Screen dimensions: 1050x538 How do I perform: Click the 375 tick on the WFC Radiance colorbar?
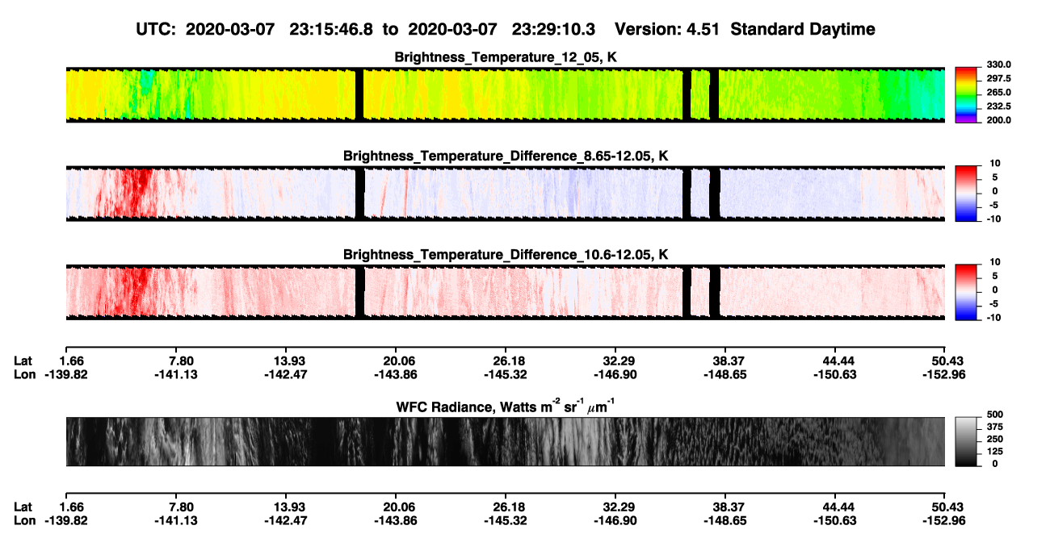pyautogui.click(x=994, y=427)
